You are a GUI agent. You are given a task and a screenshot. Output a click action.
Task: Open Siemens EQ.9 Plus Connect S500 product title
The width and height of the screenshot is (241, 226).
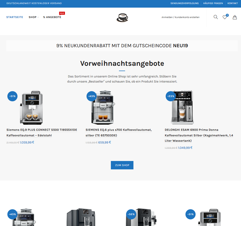(x=42, y=133)
